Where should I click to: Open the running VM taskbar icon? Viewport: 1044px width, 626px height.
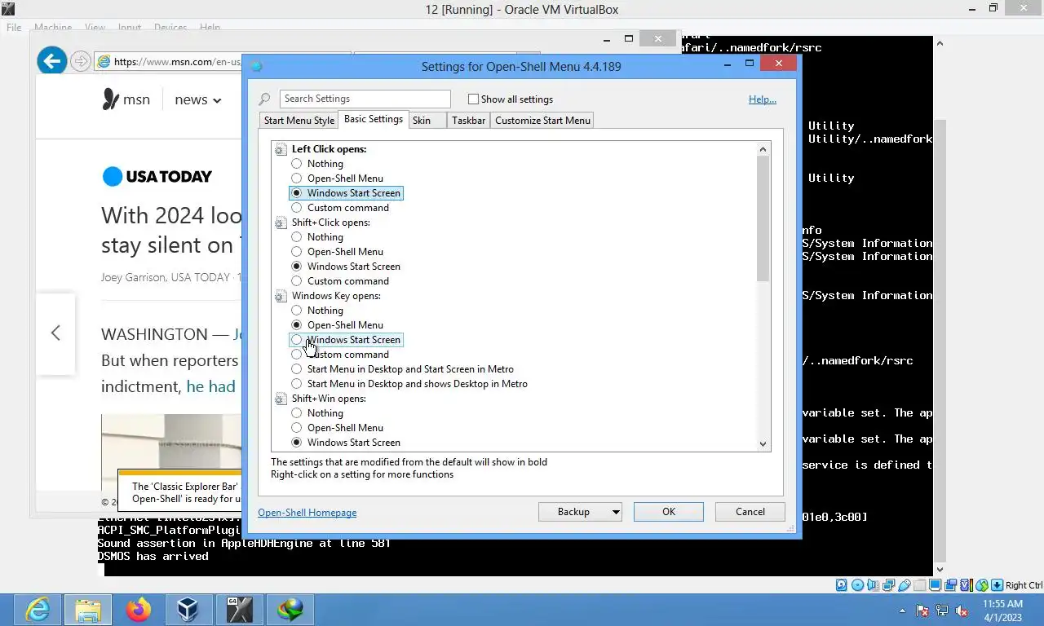239,610
